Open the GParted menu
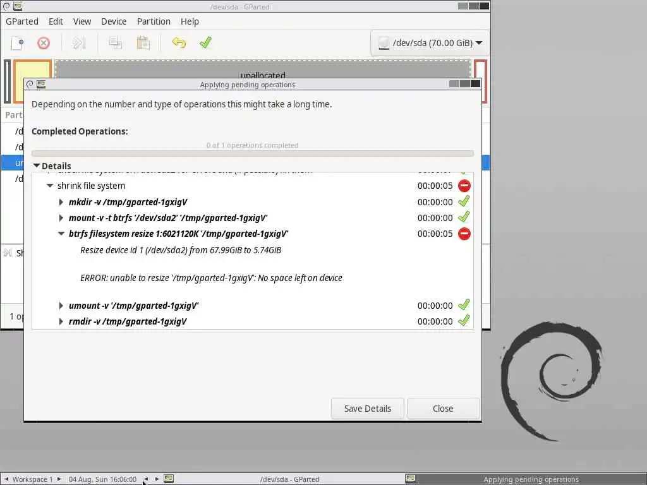 click(22, 21)
